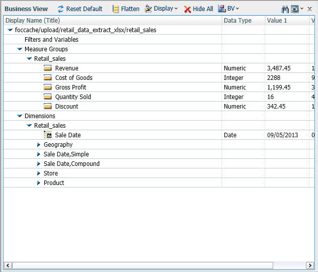Collapse the foccache retail_sales root node
Screen dimensions: 318x272
pyautogui.click(x=10, y=30)
